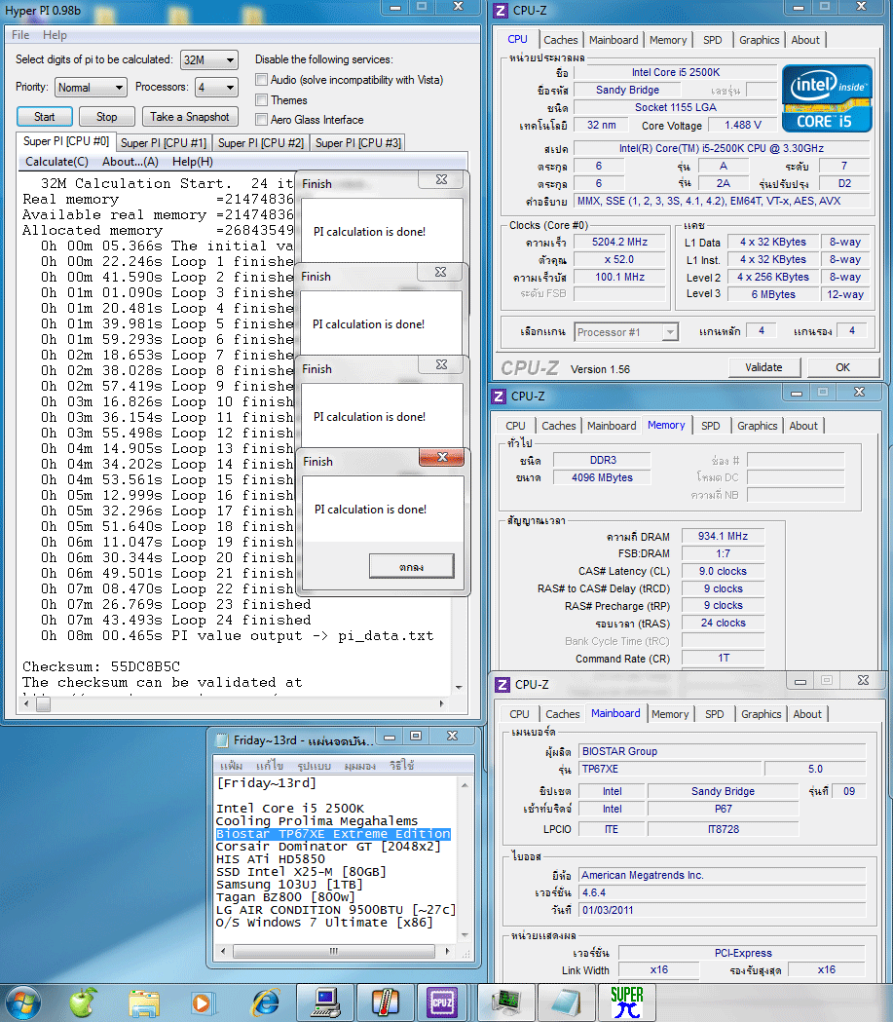
Task: Open Caches tab in top CPU-Z window
Action: 560,40
